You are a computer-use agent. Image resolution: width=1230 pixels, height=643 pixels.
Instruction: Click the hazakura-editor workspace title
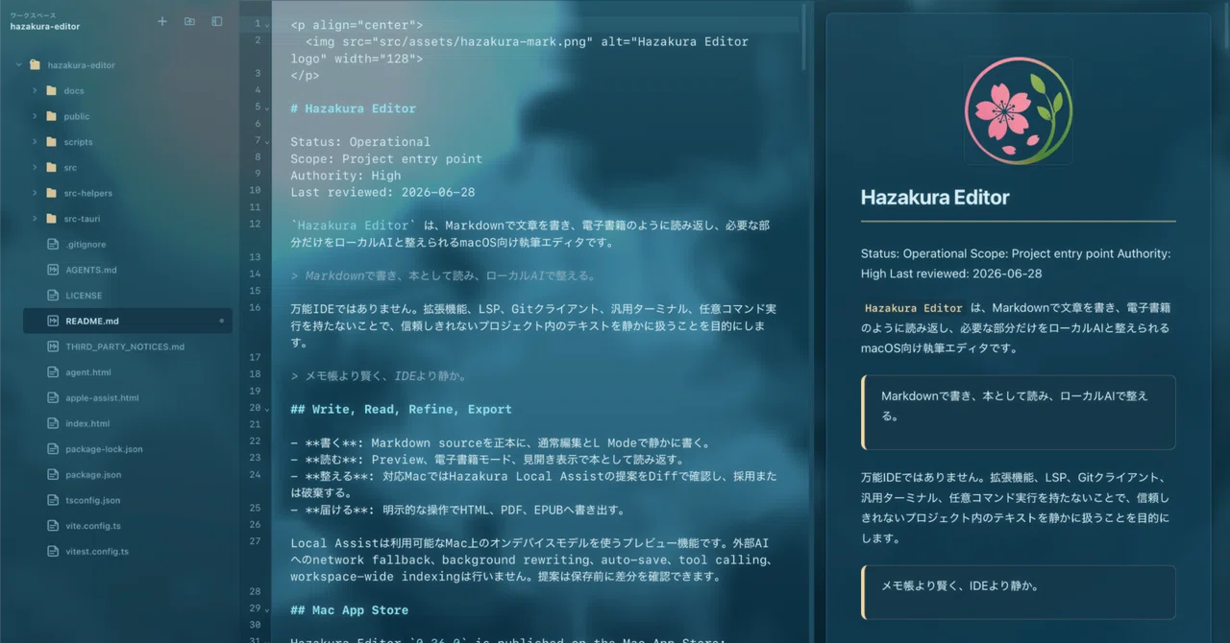45,27
